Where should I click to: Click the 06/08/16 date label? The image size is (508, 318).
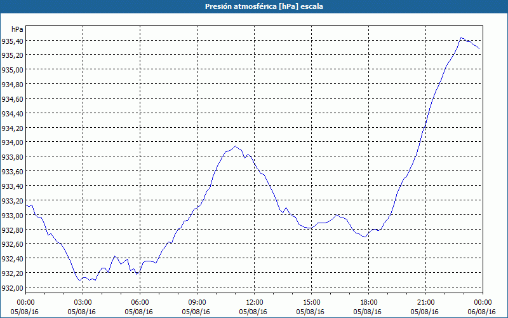pyautogui.click(x=482, y=312)
